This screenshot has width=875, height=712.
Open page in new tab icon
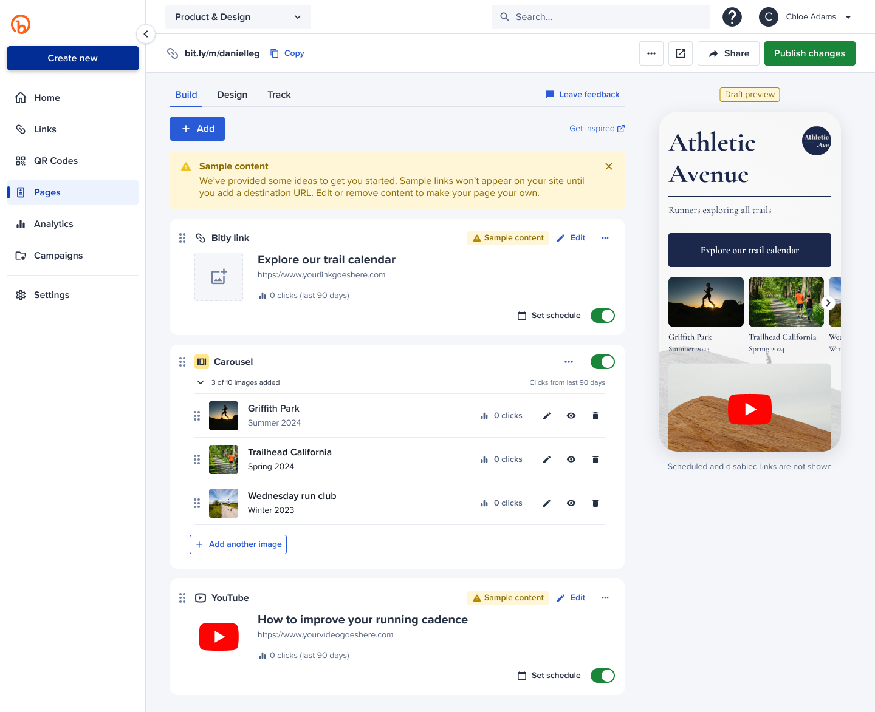[x=681, y=53]
